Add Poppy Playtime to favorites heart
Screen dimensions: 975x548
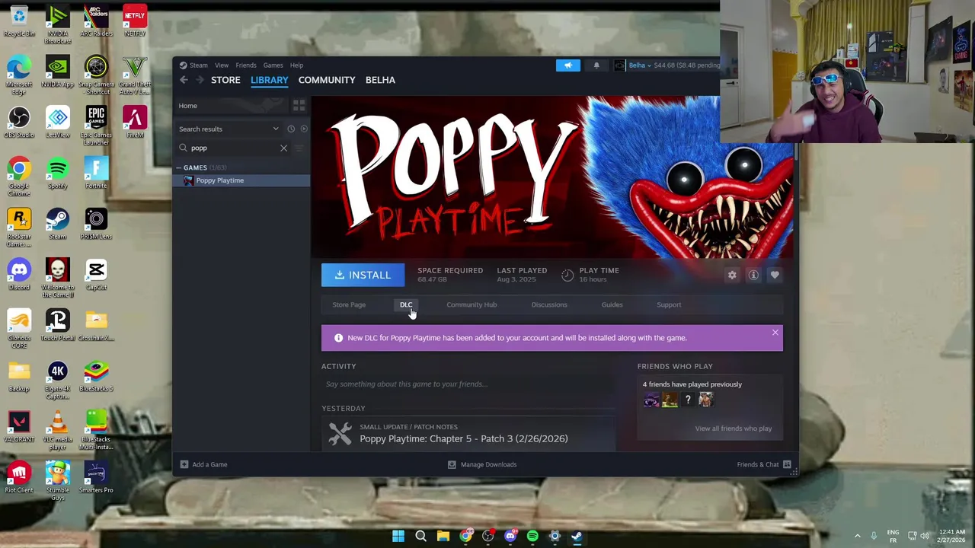tap(775, 275)
